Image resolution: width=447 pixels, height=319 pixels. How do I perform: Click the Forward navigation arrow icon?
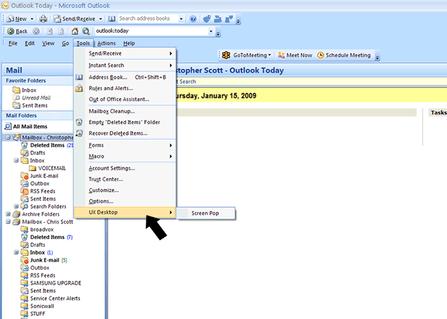pyautogui.click(x=36, y=31)
